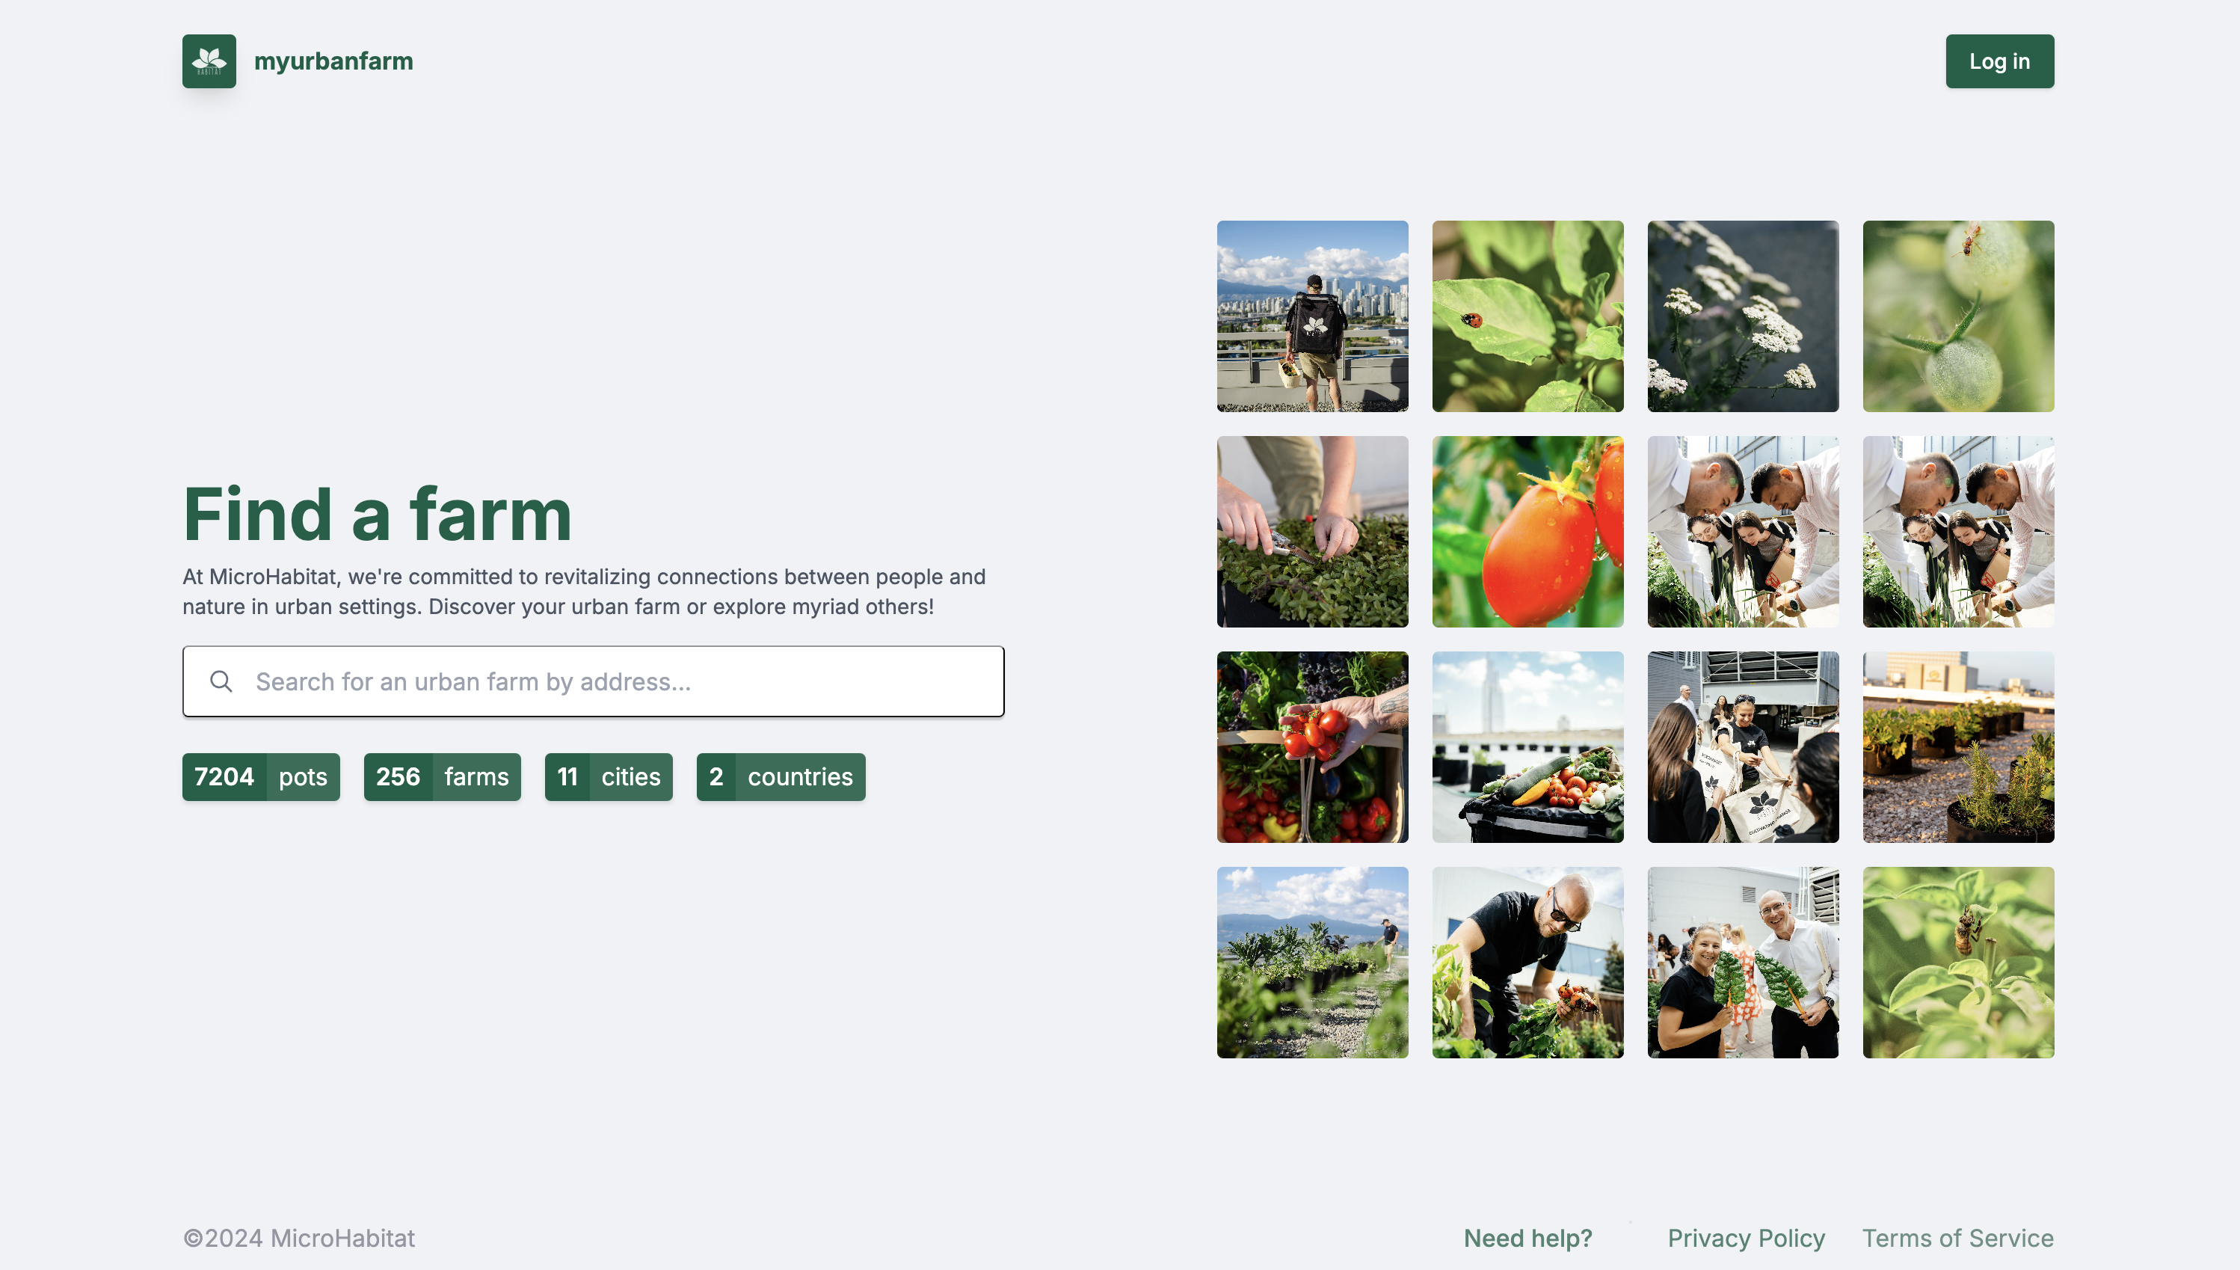Click the '256 farms' stats badge icon
This screenshot has height=1270, width=2240.
click(442, 776)
